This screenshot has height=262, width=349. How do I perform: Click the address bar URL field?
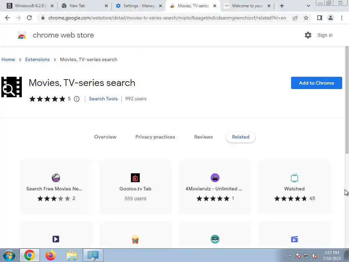(167, 18)
